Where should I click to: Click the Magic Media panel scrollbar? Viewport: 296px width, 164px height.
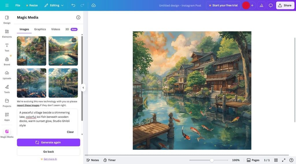pos(82,78)
